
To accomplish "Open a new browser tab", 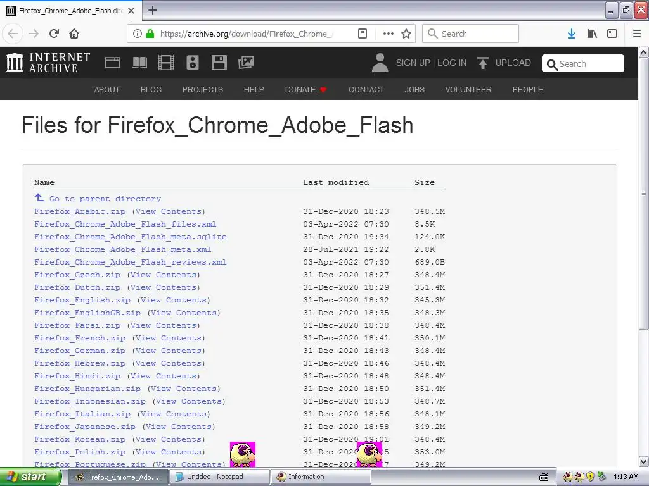I will tap(153, 10).
